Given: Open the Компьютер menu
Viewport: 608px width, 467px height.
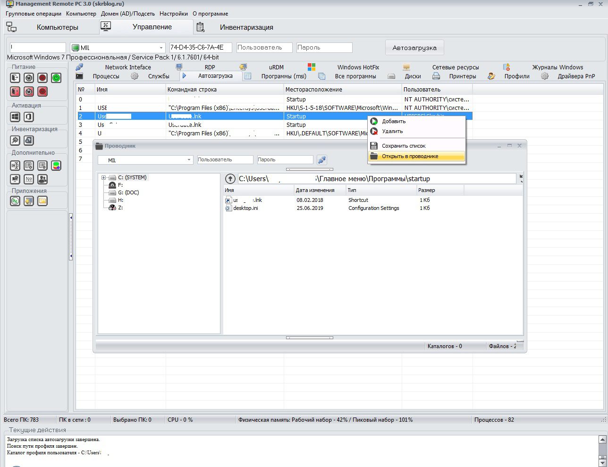Looking at the screenshot, I should 81,14.
